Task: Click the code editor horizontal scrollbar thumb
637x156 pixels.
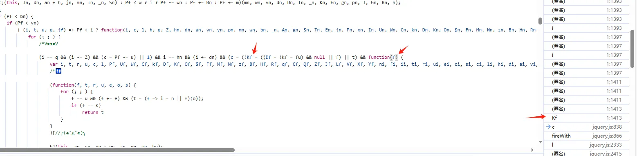Action: [x=117, y=150]
